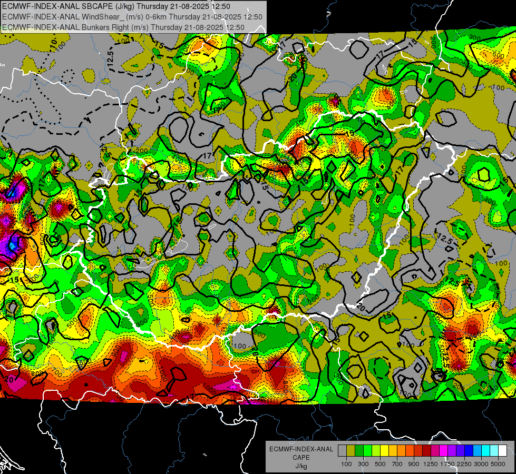Click the WindShear 0-6km header line
Image resolution: width=516 pixels, height=474 pixels.
pos(132,17)
